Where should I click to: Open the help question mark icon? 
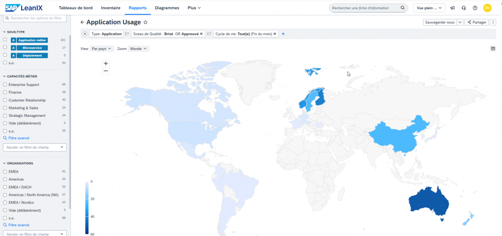tap(475, 8)
